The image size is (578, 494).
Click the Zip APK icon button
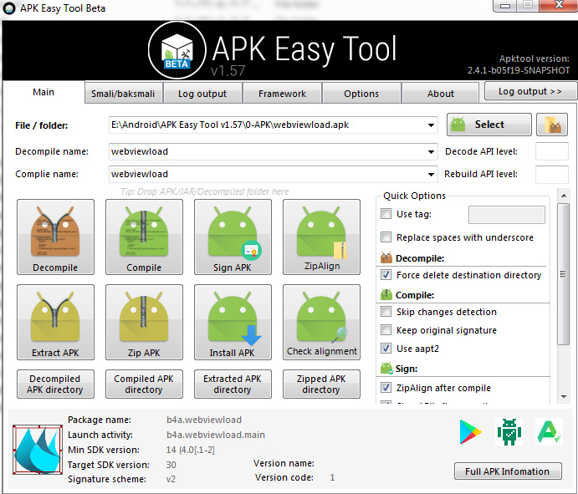(x=144, y=322)
